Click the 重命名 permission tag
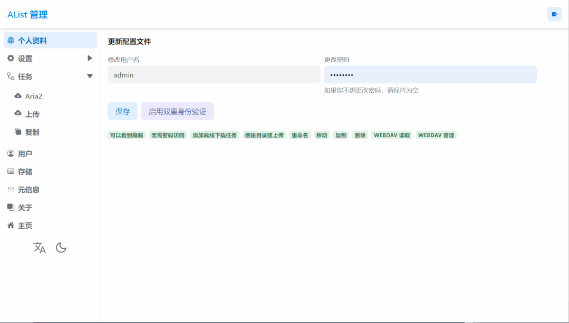The image size is (569, 323). [300, 135]
